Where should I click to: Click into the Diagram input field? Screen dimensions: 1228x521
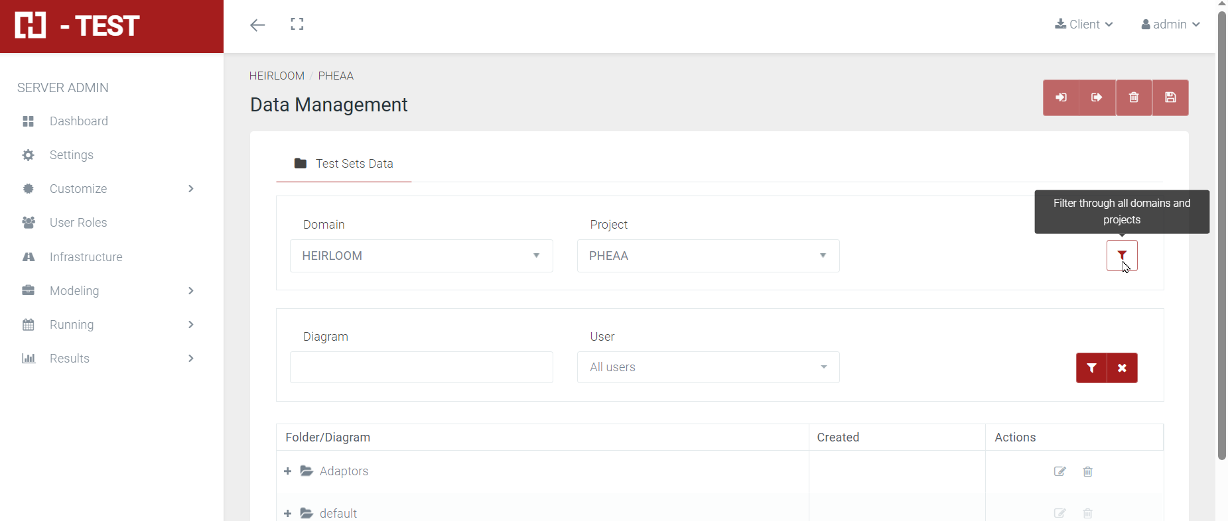[421, 367]
